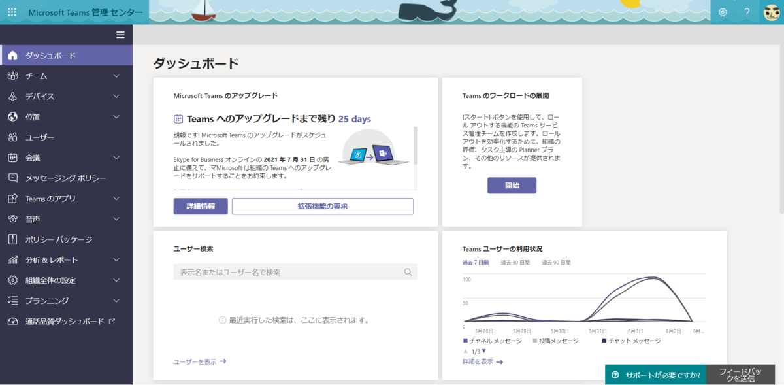Screen dimensions: 784x385
Task: Click the upgrade card vertical scrollbar
Action: point(416,145)
